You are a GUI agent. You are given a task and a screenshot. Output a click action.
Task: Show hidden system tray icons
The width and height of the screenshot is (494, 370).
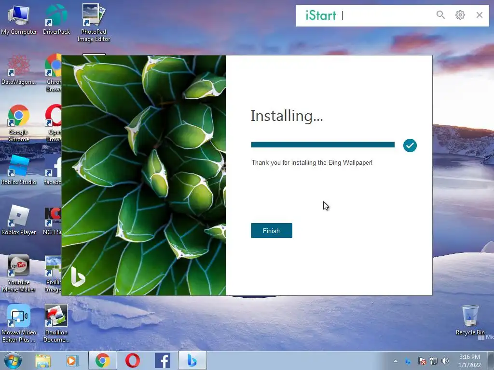point(396,361)
